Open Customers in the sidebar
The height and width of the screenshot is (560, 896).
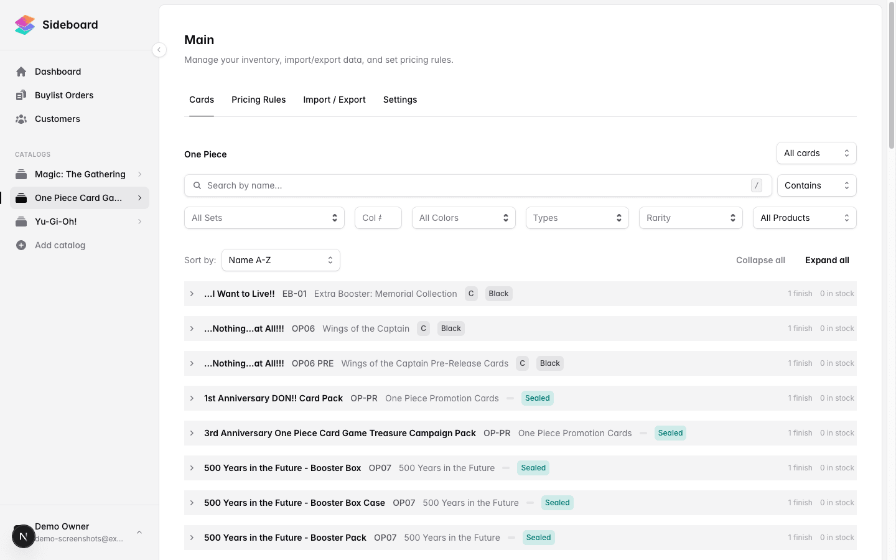point(80,119)
